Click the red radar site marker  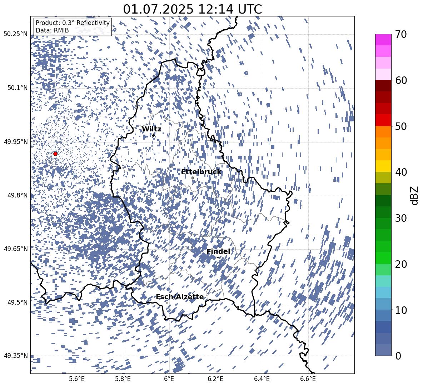point(55,154)
